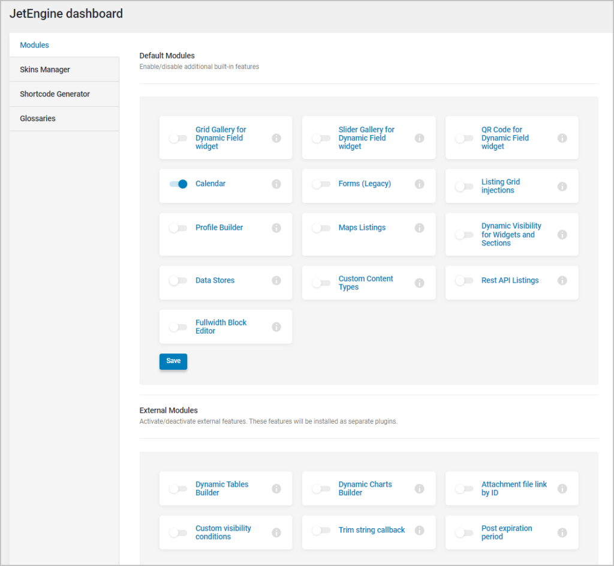Viewport: 614px width, 566px height.
Task: Click info icon for Profile Builder
Action: point(276,228)
